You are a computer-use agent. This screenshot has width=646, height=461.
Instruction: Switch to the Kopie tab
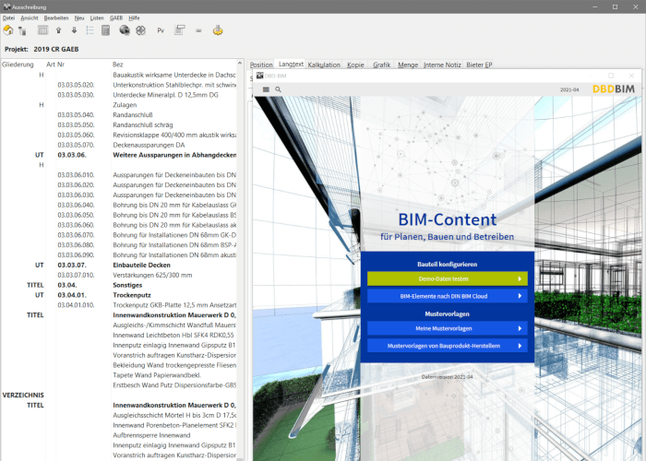click(x=355, y=65)
